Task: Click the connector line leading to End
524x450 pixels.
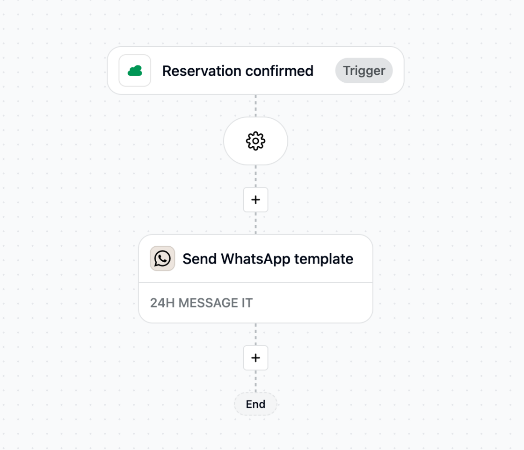Action: coord(255,381)
